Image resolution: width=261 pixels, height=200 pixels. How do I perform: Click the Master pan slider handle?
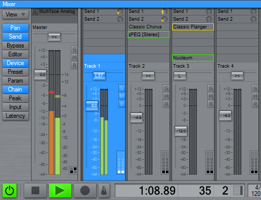(x=54, y=37)
